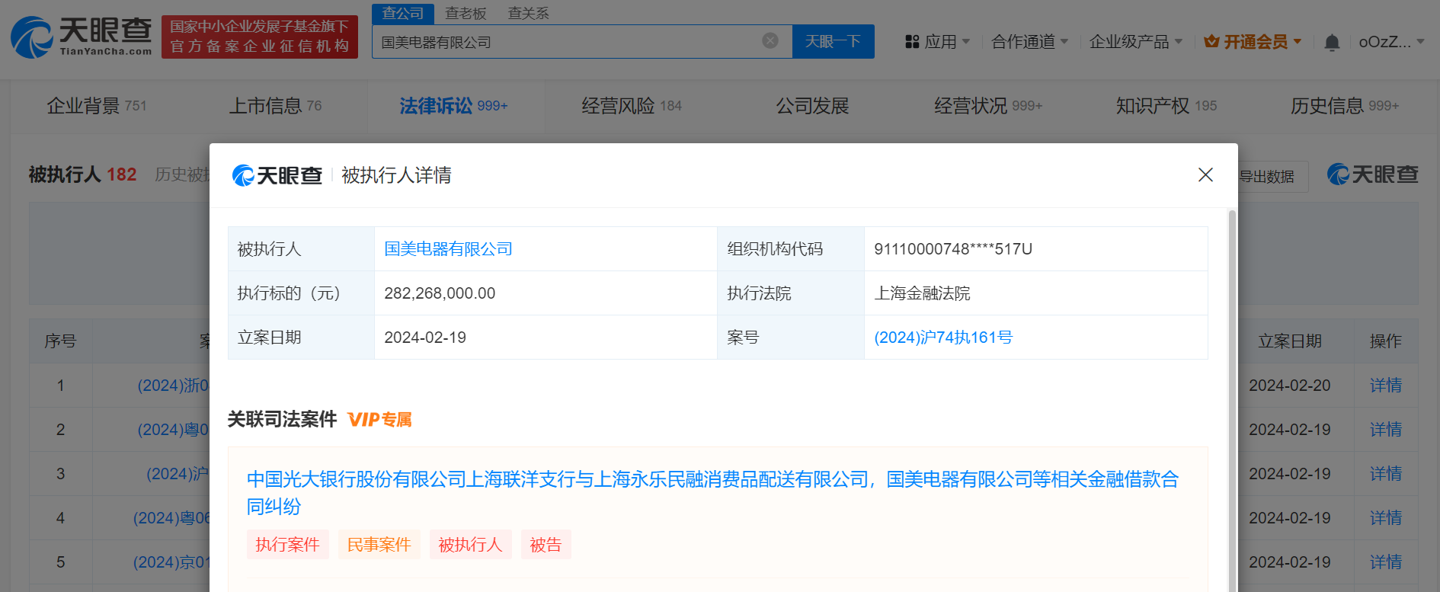Switch to the 查关系 search tab
This screenshot has height=592, width=1440.
tap(528, 14)
